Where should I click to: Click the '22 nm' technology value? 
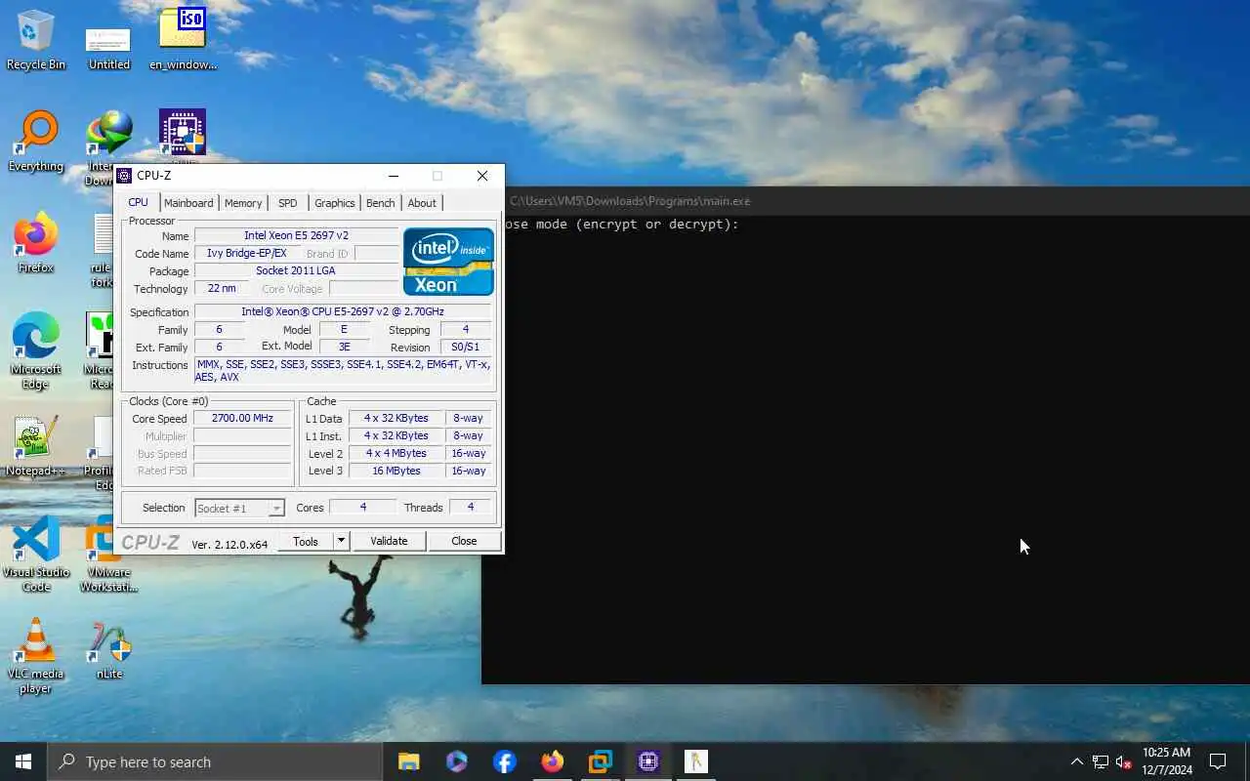pyautogui.click(x=222, y=288)
